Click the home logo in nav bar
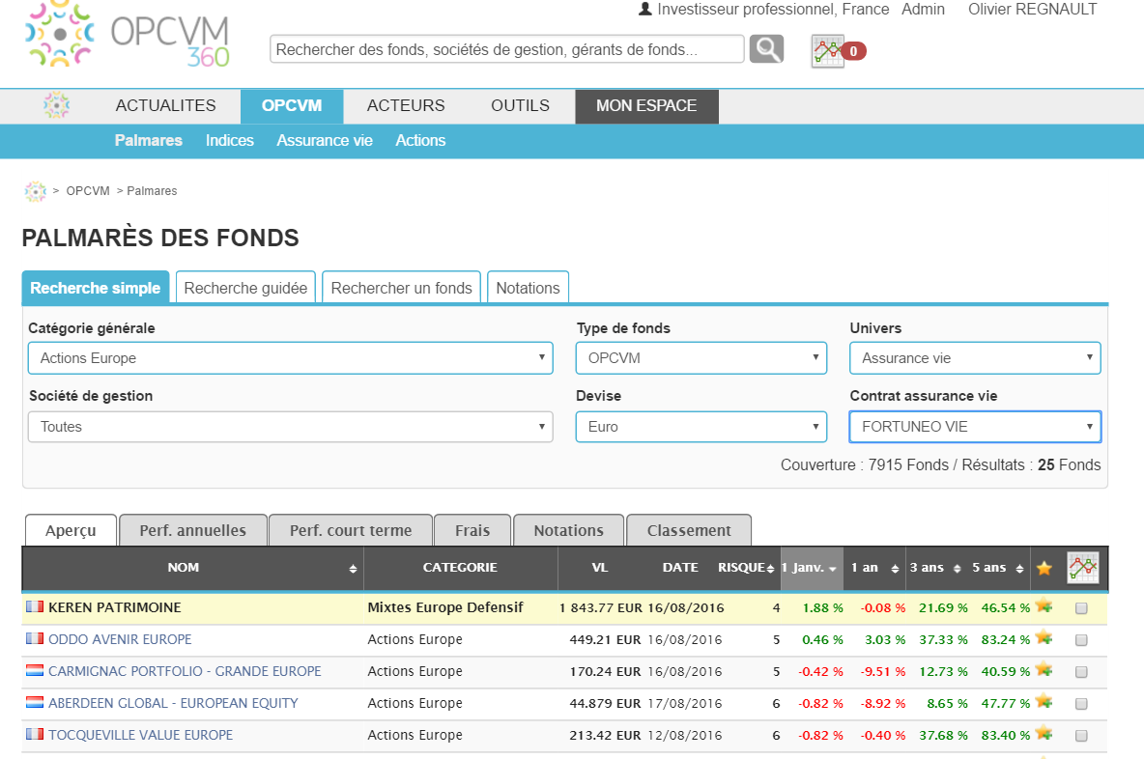The width and height of the screenshot is (1144, 759). pos(56,105)
